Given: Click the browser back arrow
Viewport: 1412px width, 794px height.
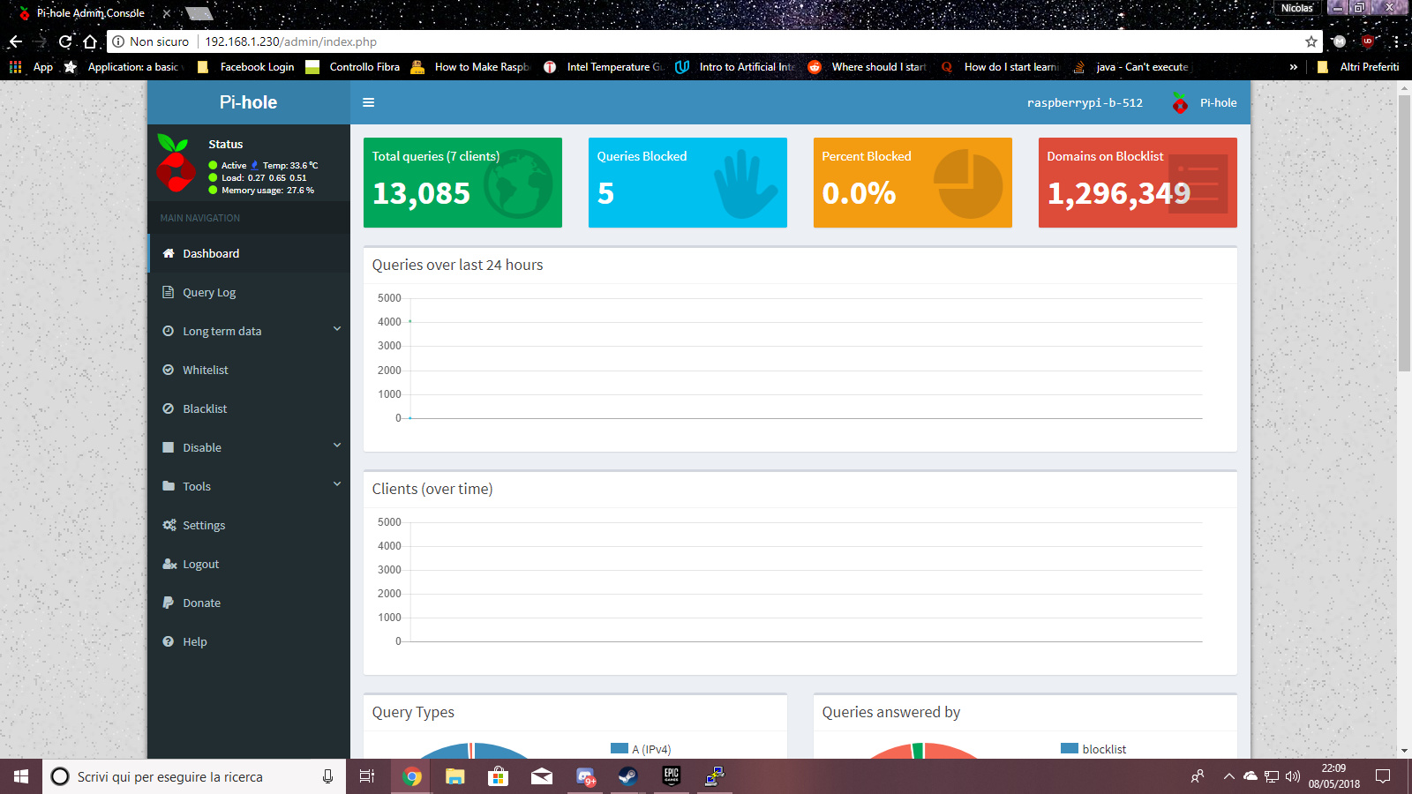Looking at the screenshot, I should click(x=16, y=41).
